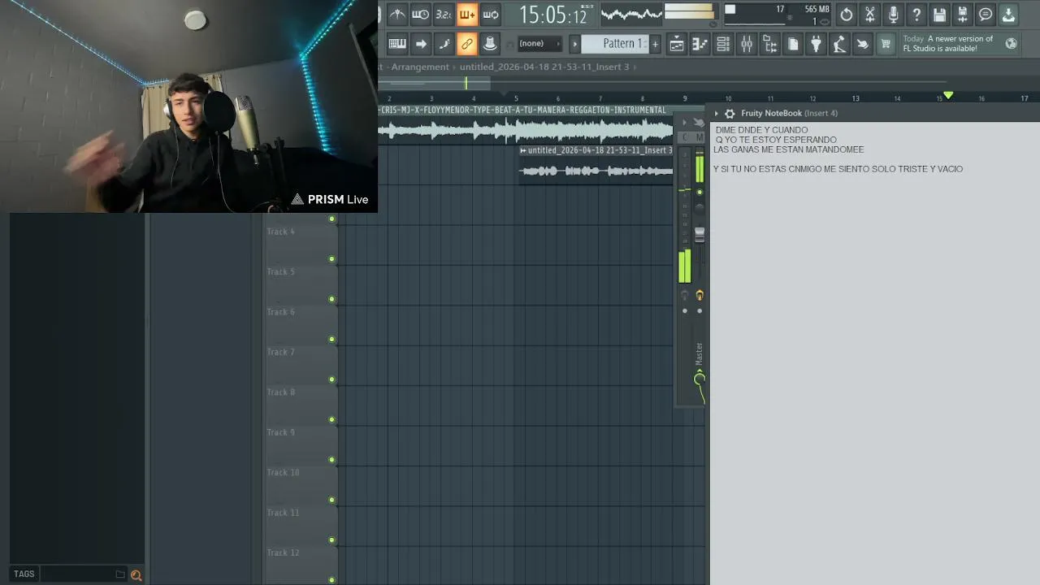Open Fruity NoteBook gear options
The image size is (1040, 585).
(730, 114)
